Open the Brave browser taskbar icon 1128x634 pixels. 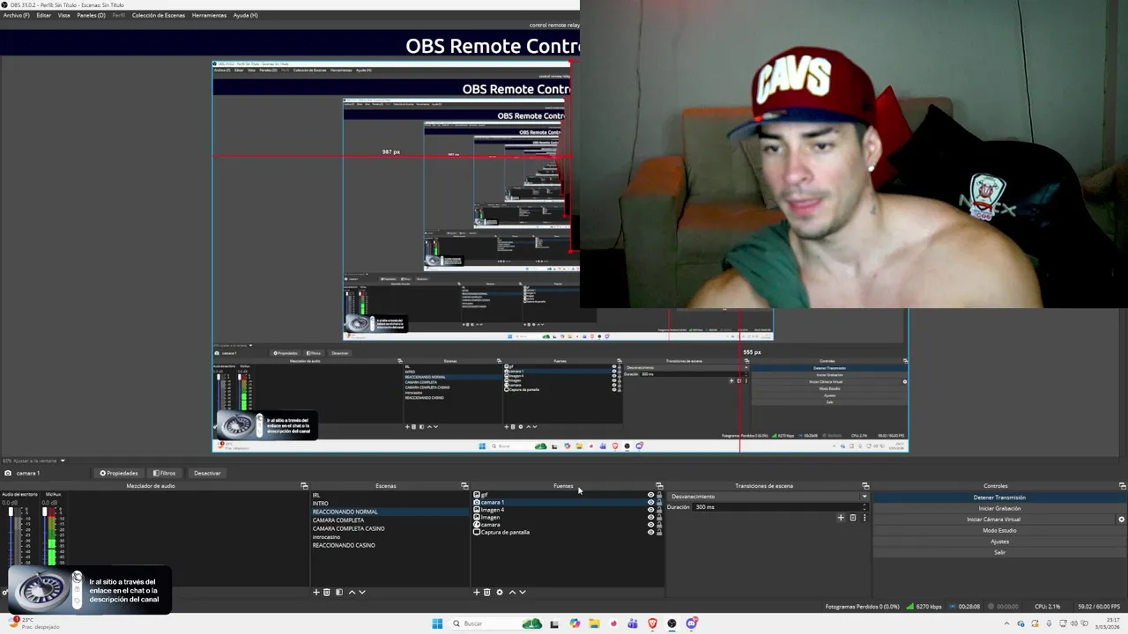[x=652, y=623]
